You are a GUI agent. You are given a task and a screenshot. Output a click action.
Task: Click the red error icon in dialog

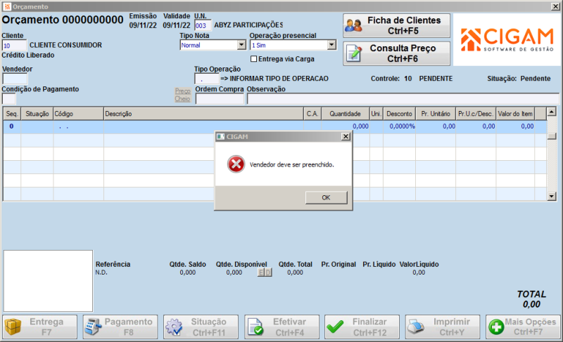tap(236, 164)
